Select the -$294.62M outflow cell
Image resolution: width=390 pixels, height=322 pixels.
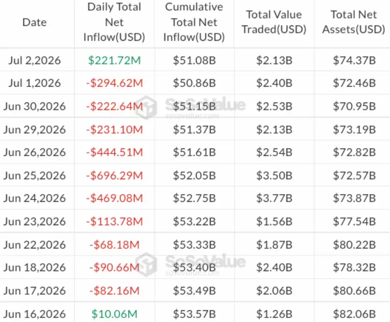(114, 83)
